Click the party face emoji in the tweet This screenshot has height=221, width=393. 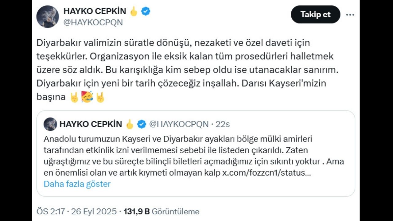click(x=87, y=97)
